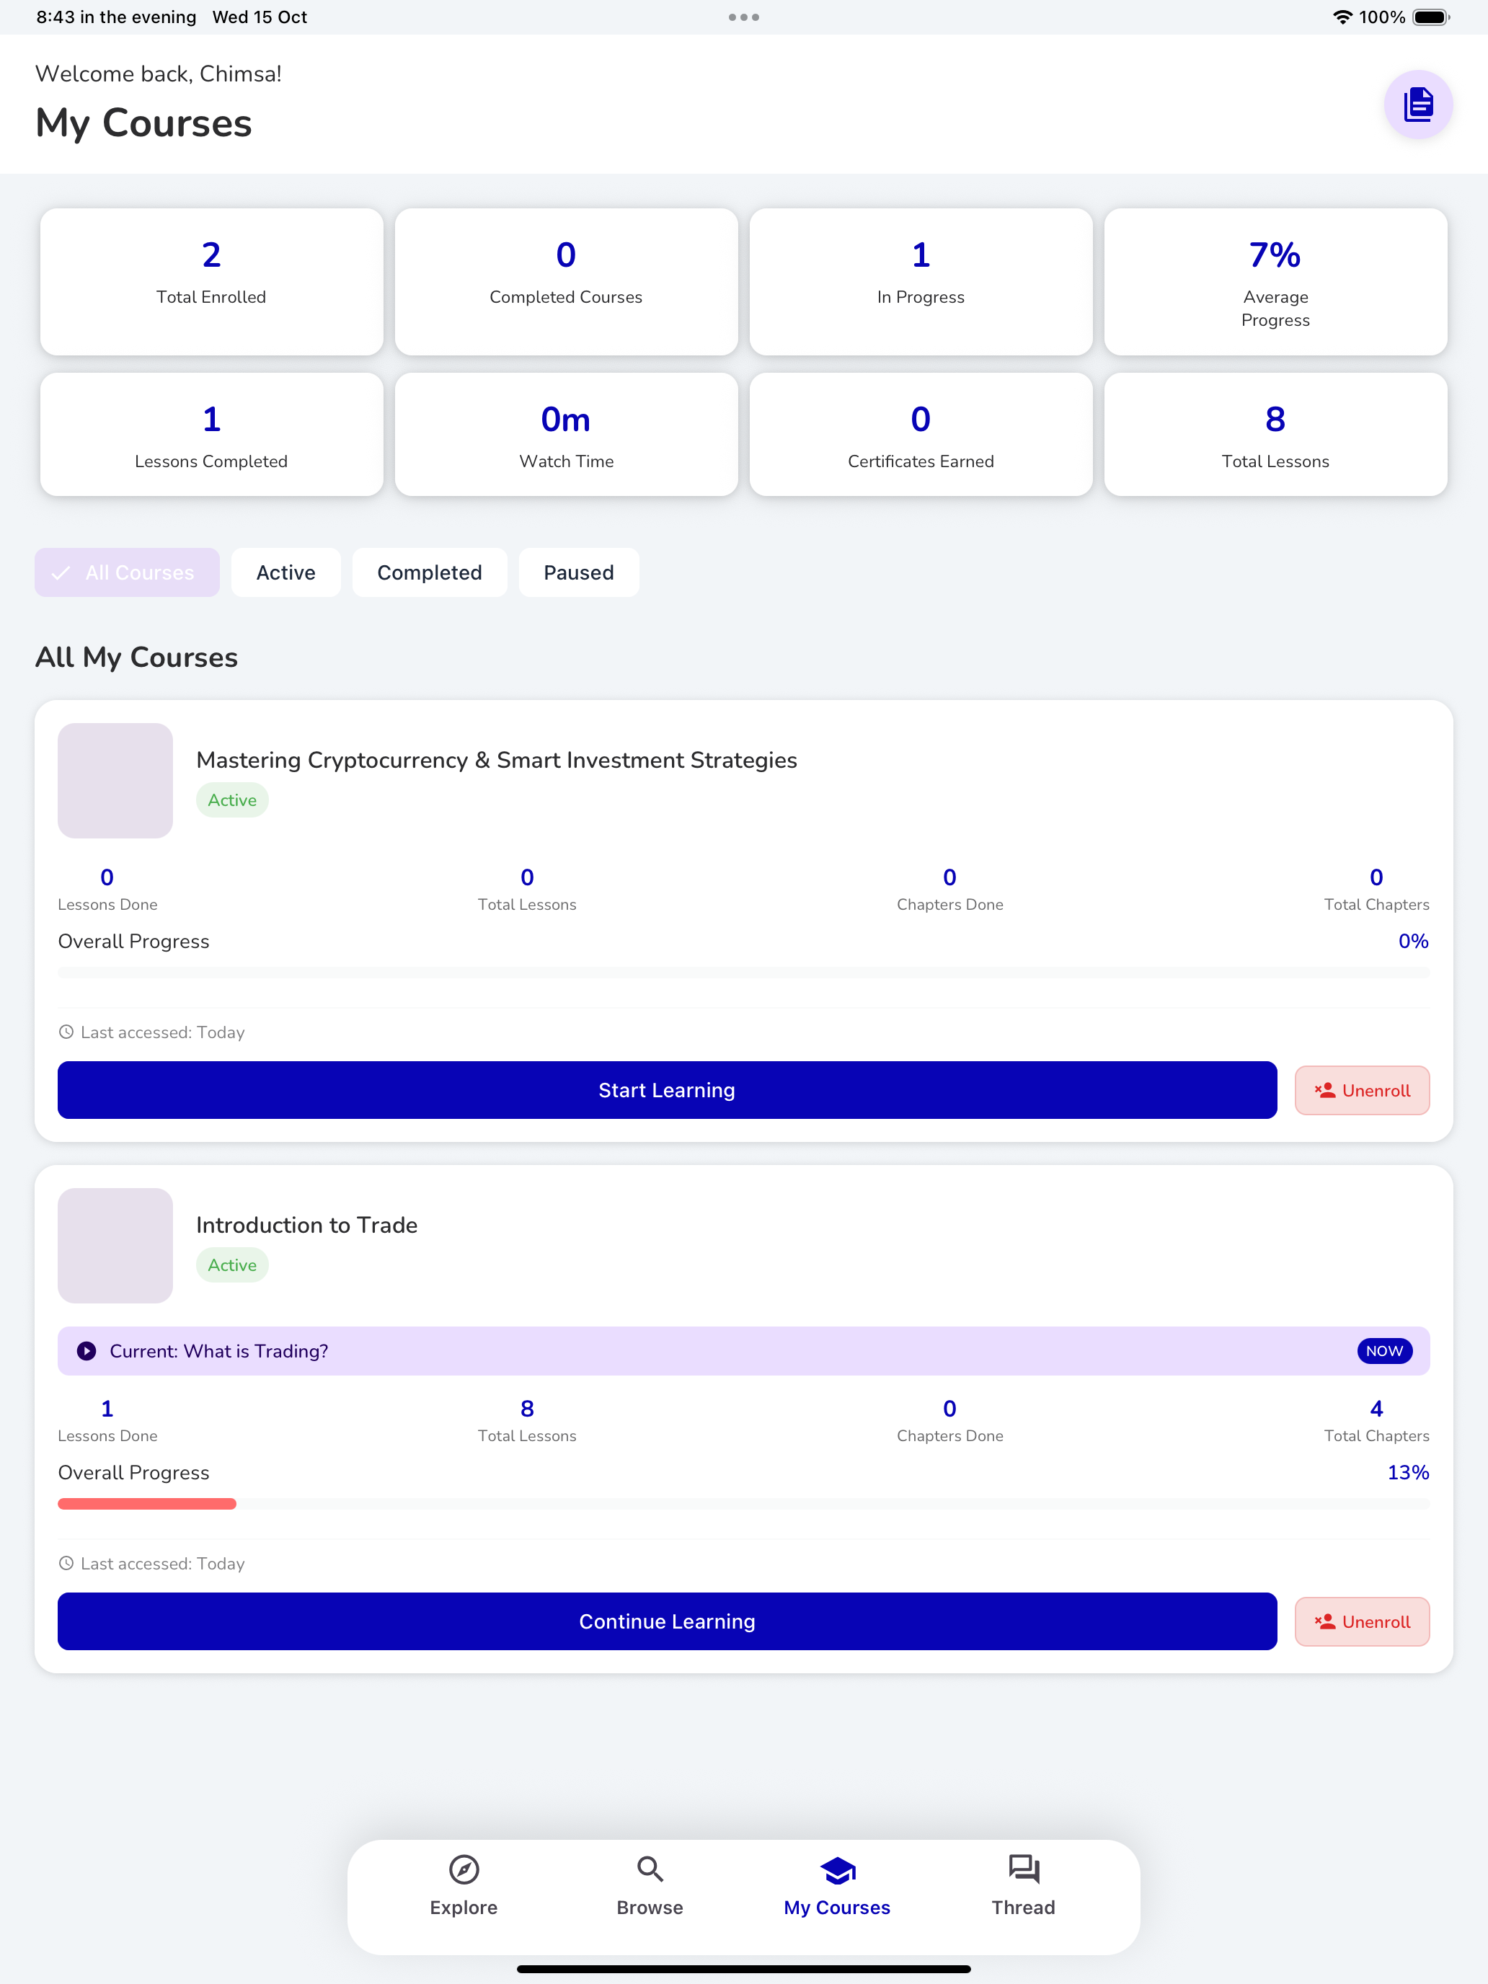The height and width of the screenshot is (1984, 1488).
Task: Open the Explore tab label
Action: tap(464, 1908)
